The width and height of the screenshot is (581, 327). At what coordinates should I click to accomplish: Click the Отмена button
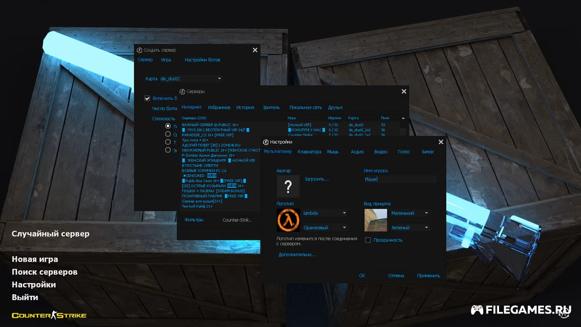396,275
